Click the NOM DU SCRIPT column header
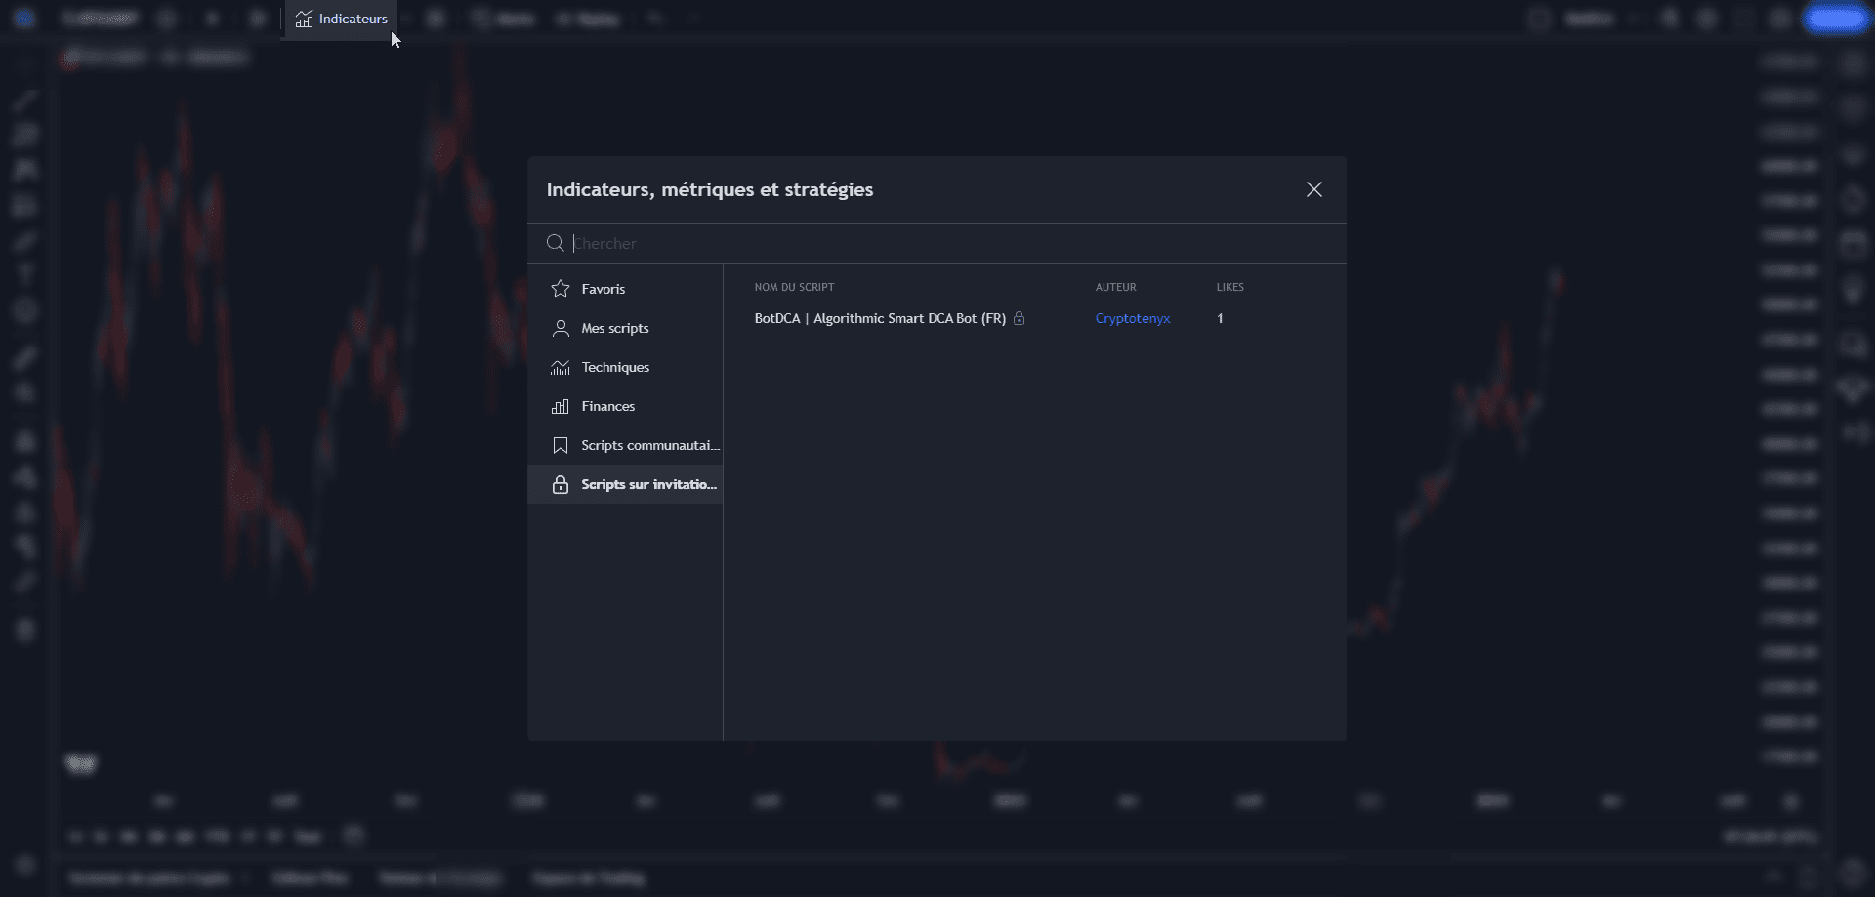The width and height of the screenshot is (1875, 897). 794,287
